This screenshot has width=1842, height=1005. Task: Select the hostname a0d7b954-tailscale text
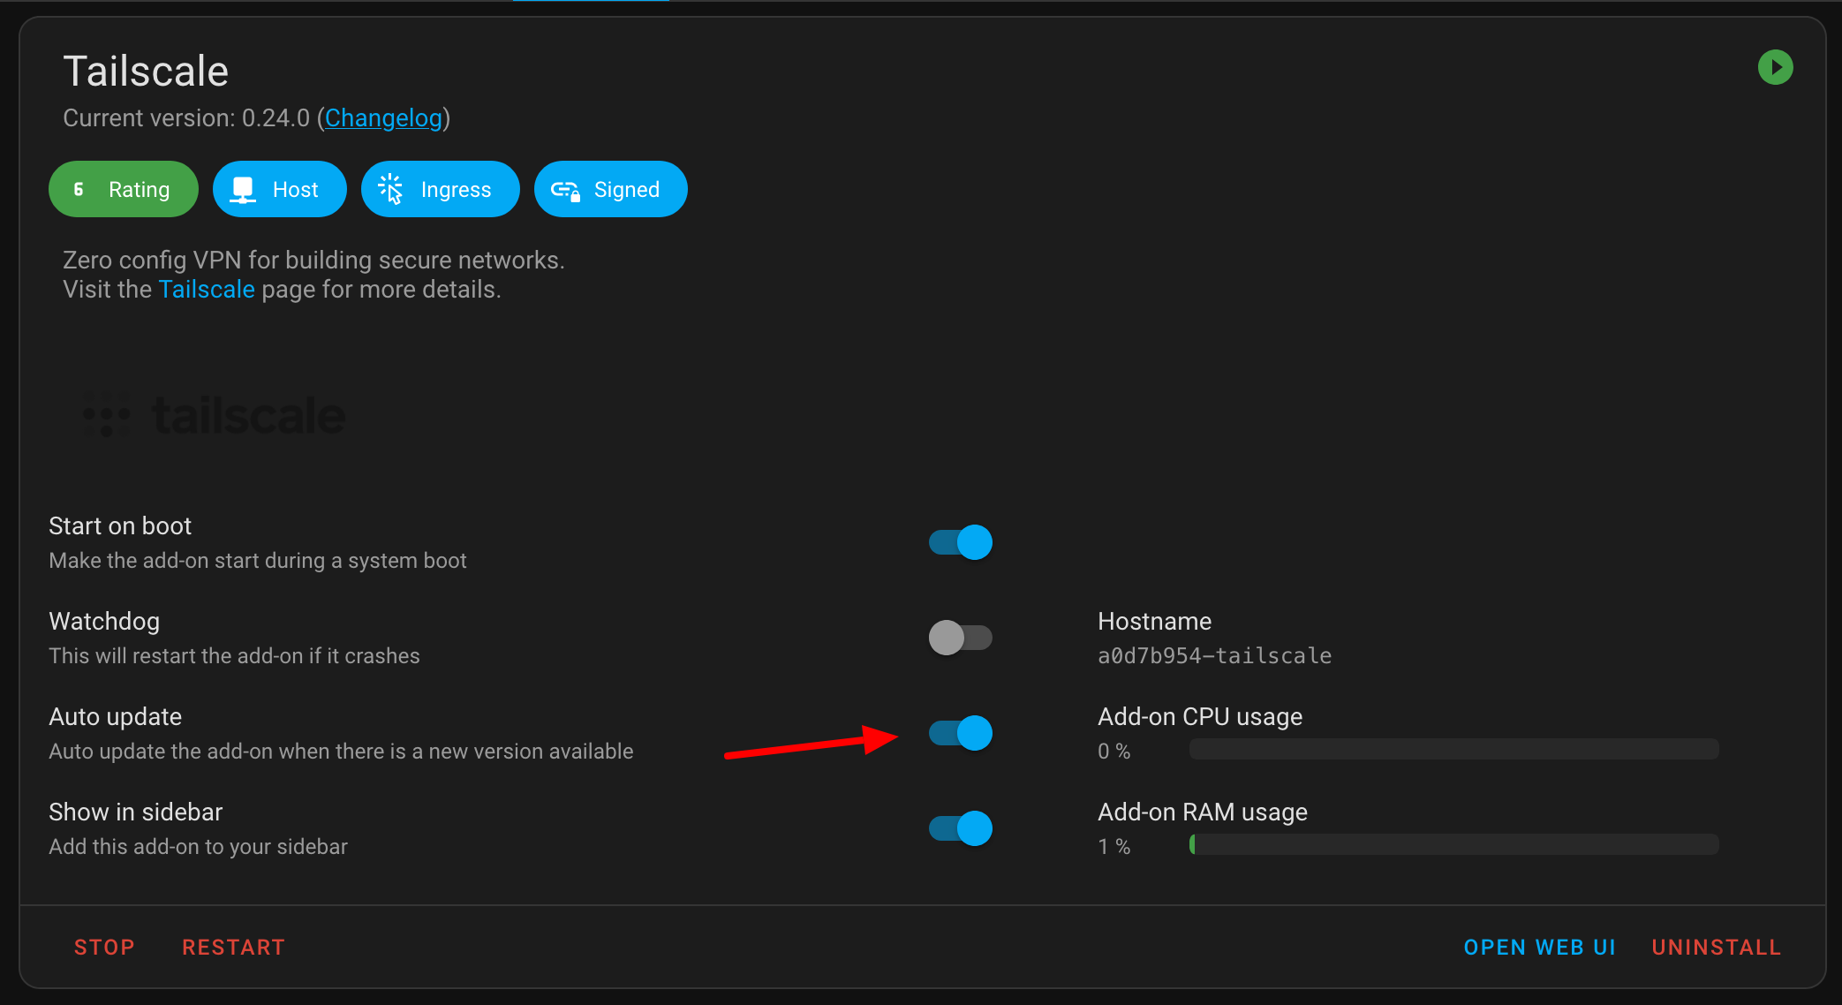pos(1214,655)
